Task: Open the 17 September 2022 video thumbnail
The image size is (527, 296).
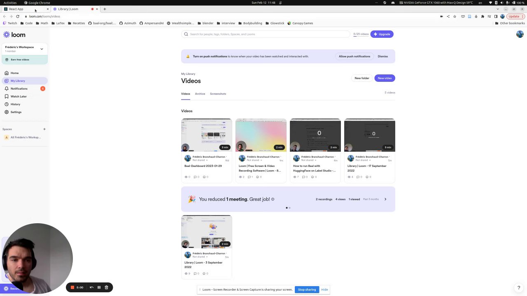Action: point(370,135)
